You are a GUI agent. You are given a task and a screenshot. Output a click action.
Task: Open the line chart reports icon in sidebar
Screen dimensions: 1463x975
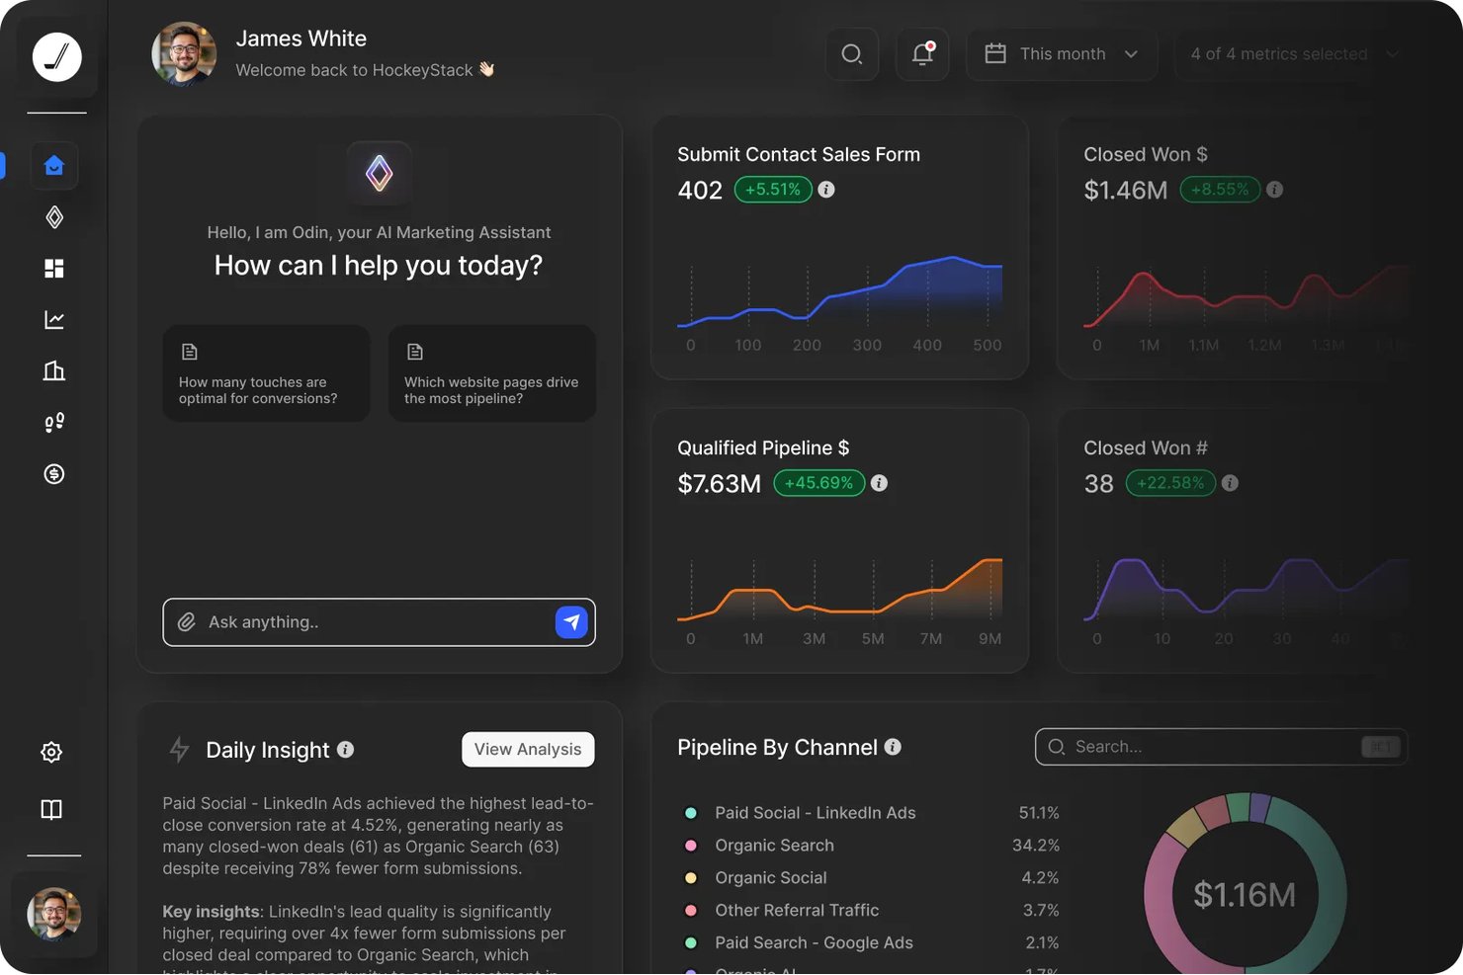tap(54, 320)
